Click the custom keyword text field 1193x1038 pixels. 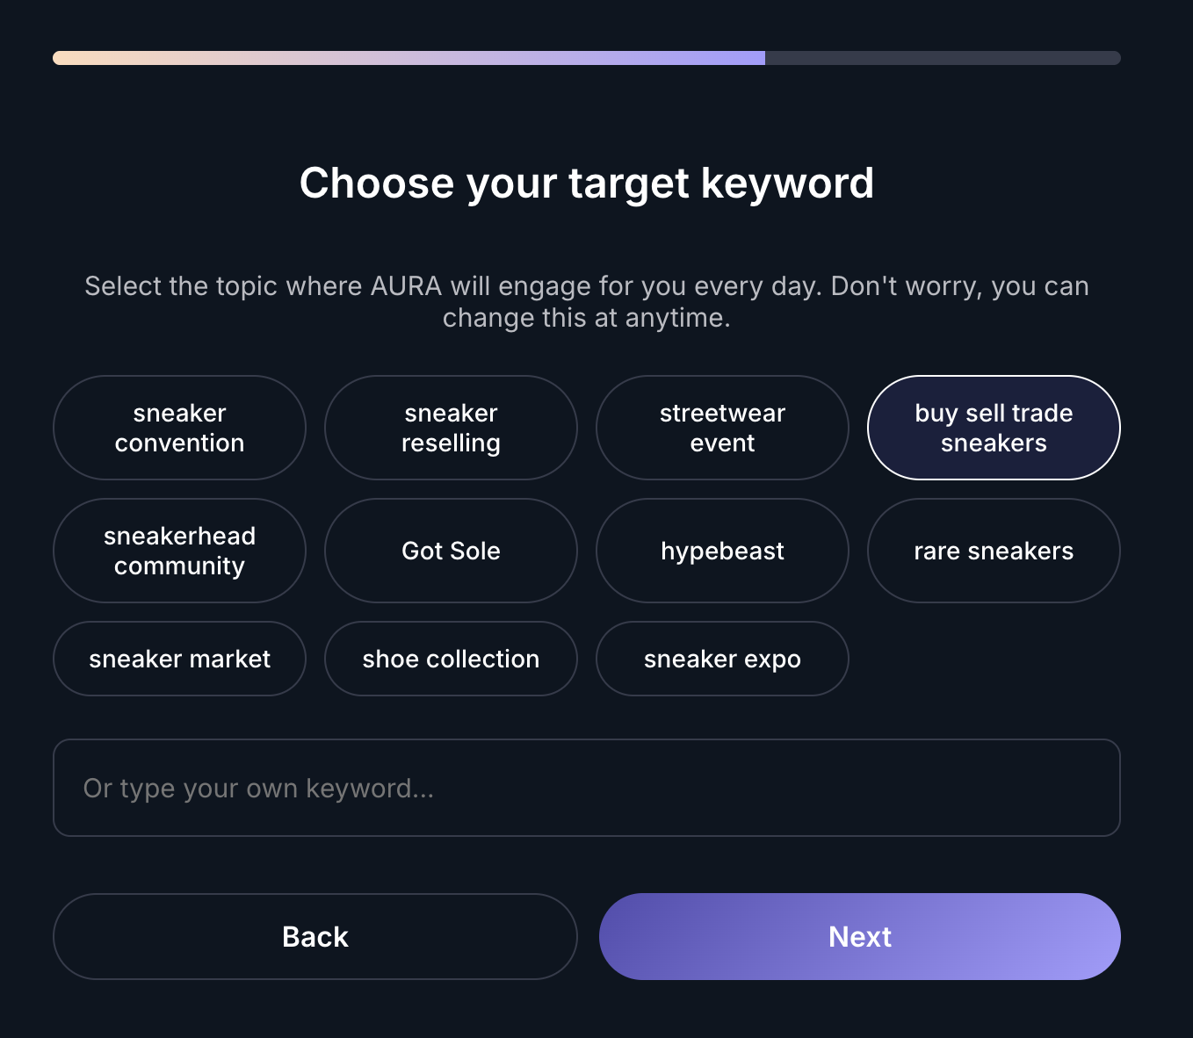[588, 788]
